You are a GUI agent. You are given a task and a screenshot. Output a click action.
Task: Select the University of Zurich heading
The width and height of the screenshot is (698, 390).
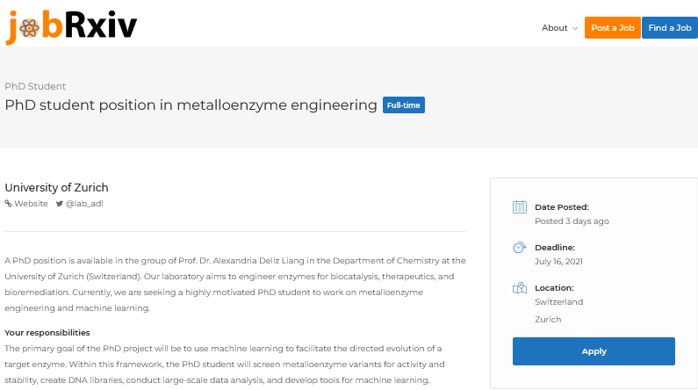tap(56, 187)
